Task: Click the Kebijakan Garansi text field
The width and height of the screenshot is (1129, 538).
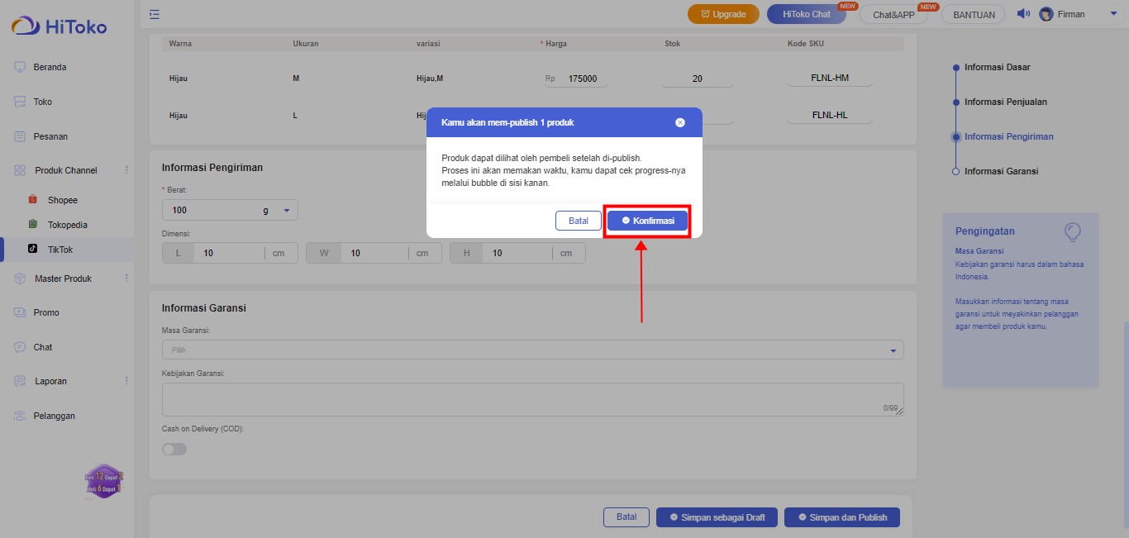Action: point(532,399)
